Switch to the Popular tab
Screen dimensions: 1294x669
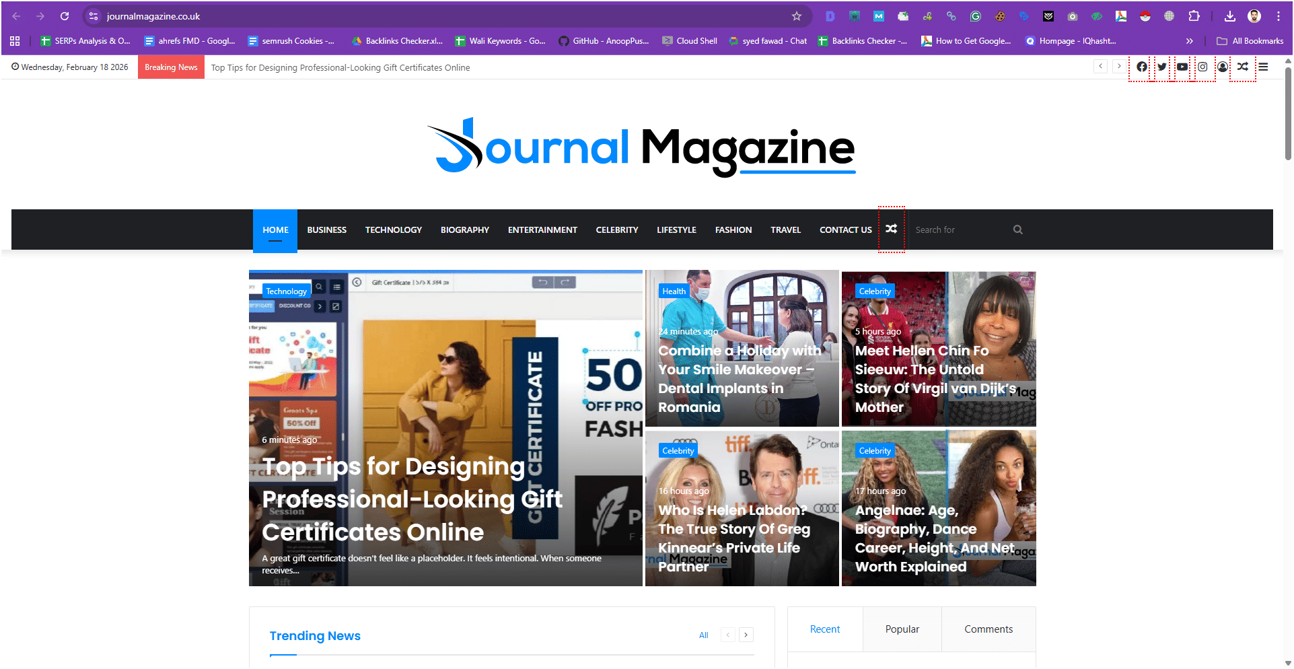[902, 629]
